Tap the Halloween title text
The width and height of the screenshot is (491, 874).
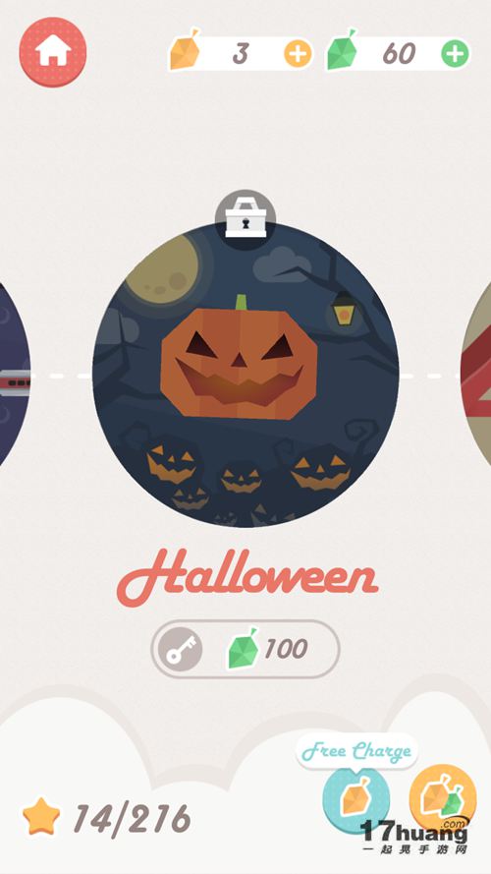247,577
